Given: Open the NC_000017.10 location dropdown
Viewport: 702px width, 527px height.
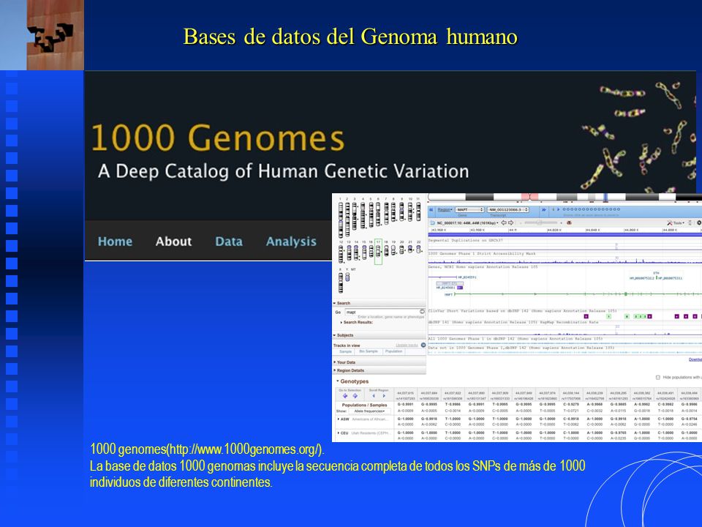Looking at the screenshot, I should coord(467,223).
